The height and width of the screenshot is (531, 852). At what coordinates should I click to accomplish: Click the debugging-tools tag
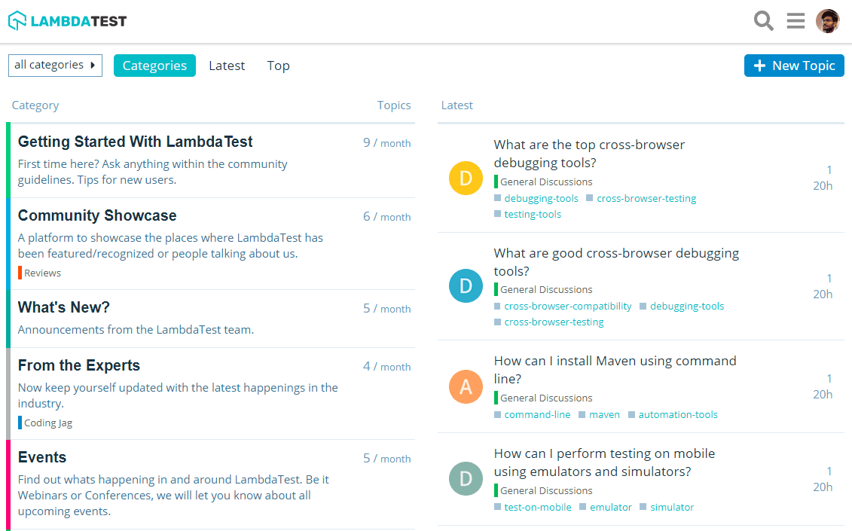(x=541, y=198)
